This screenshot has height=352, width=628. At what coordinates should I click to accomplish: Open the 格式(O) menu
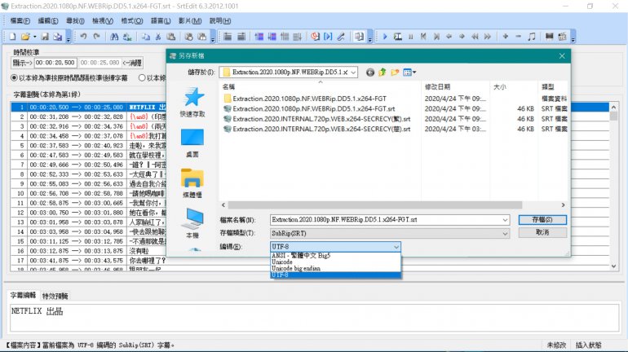click(132, 21)
